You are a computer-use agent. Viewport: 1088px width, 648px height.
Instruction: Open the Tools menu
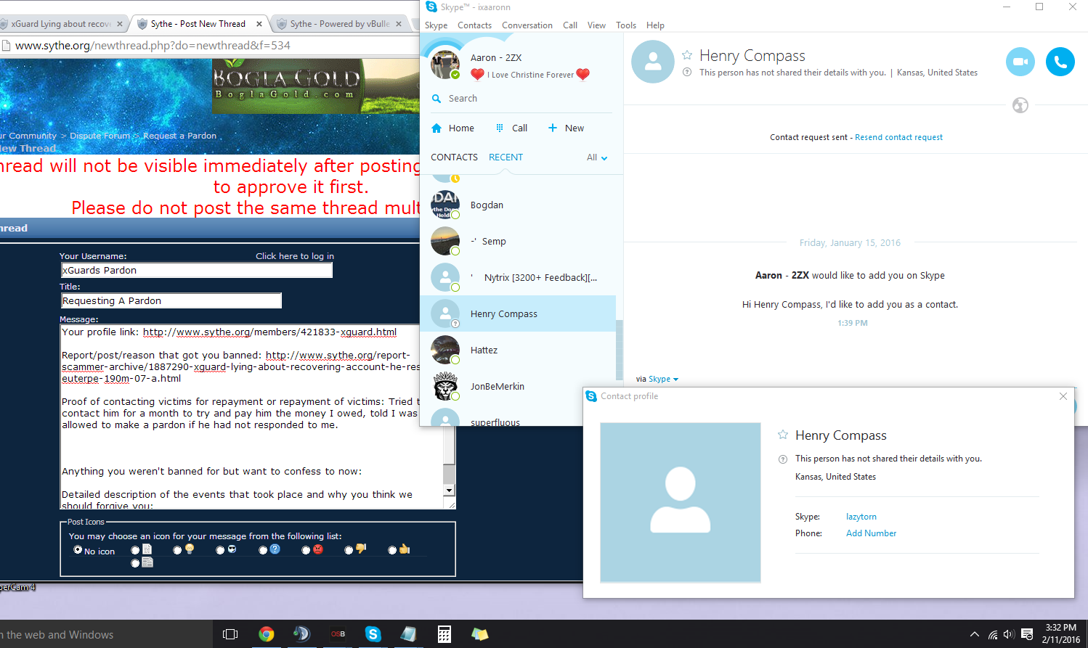(x=626, y=25)
